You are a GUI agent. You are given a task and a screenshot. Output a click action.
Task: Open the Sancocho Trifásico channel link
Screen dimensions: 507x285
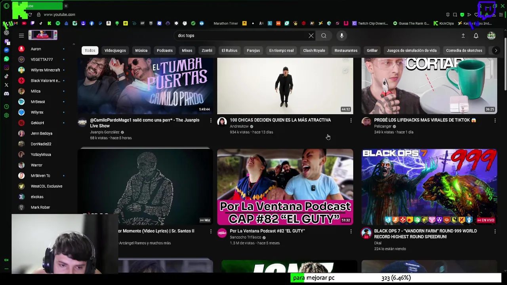pyautogui.click(x=245, y=237)
